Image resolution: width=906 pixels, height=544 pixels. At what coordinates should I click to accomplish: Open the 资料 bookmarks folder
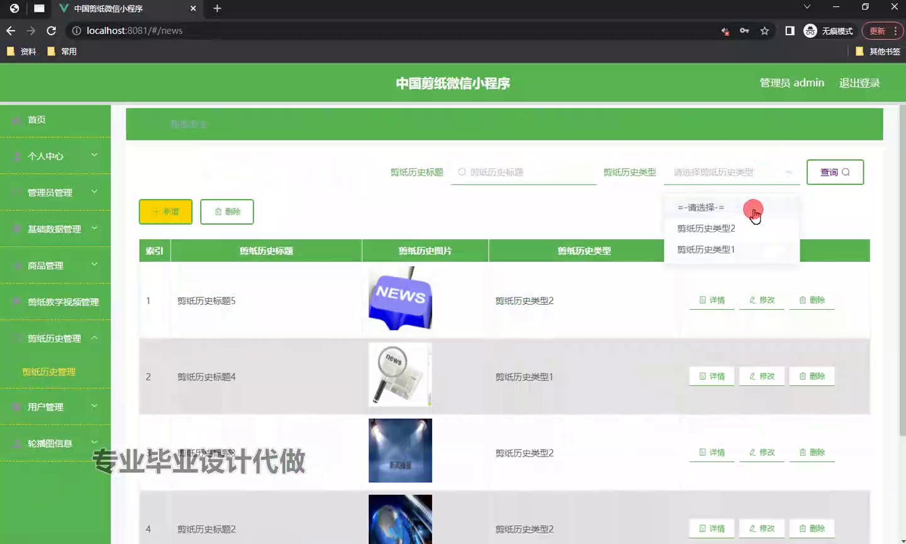tap(21, 51)
